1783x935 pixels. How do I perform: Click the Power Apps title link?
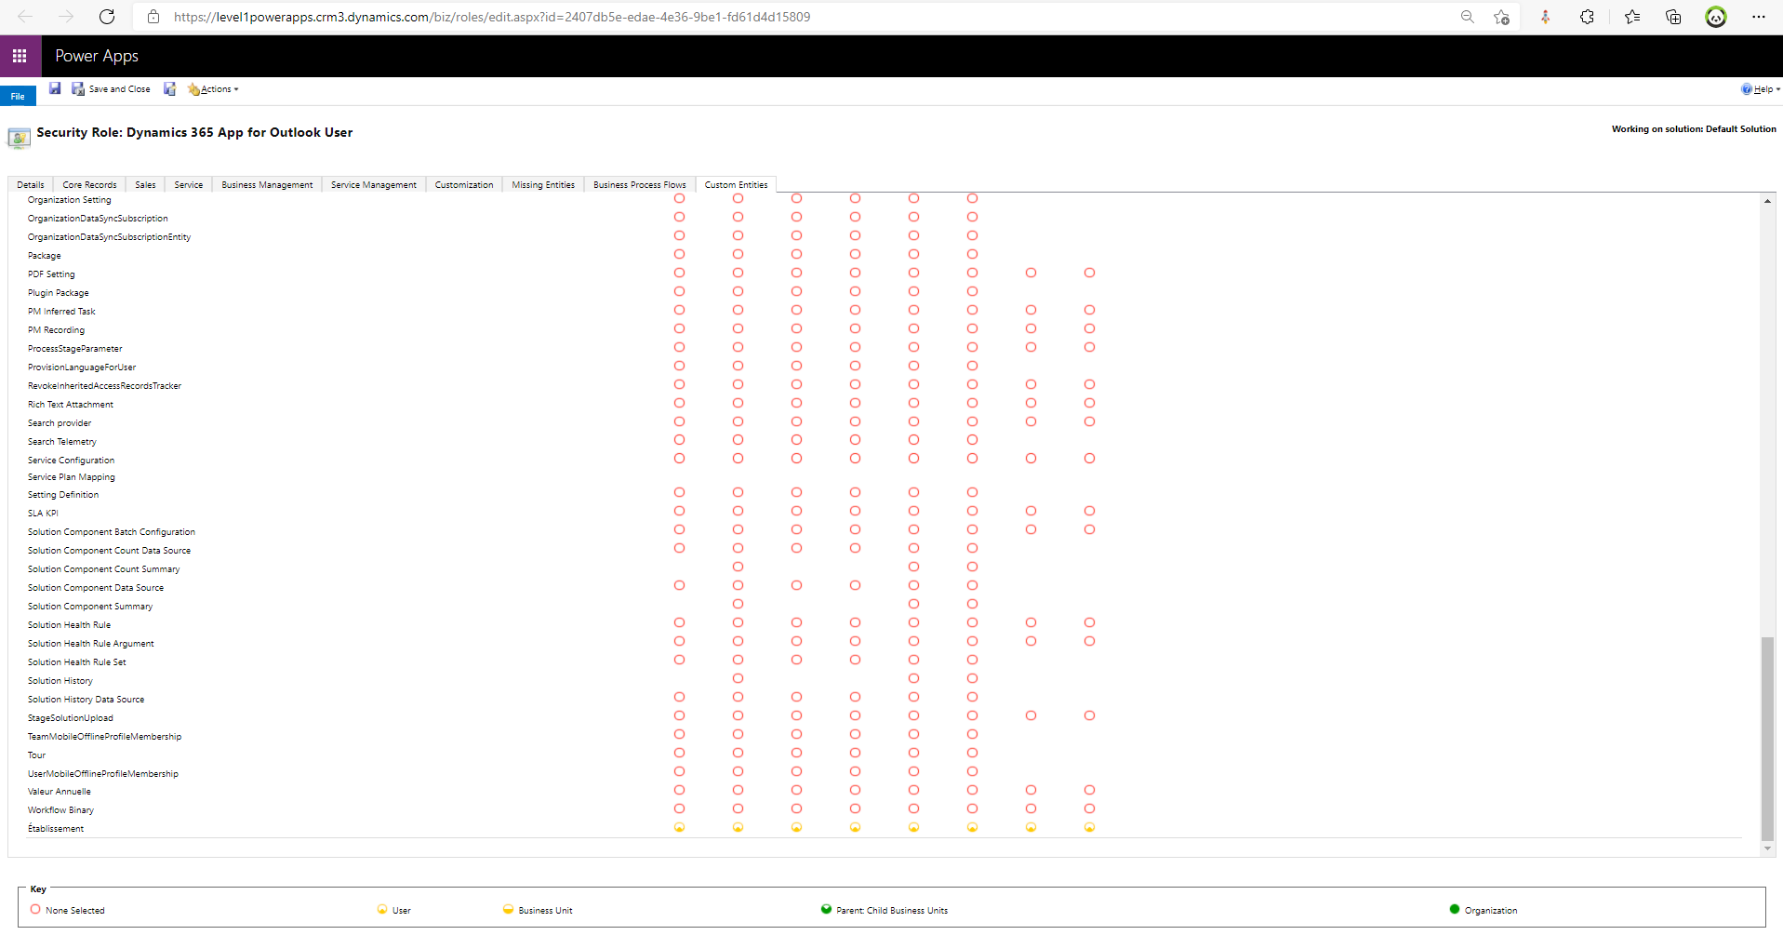click(x=97, y=56)
